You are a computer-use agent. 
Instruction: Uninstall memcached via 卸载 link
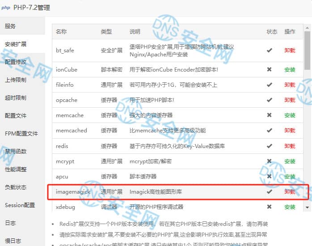[x=290, y=130]
